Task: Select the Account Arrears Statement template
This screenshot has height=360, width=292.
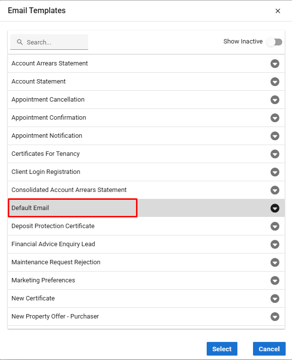Action: [146, 64]
